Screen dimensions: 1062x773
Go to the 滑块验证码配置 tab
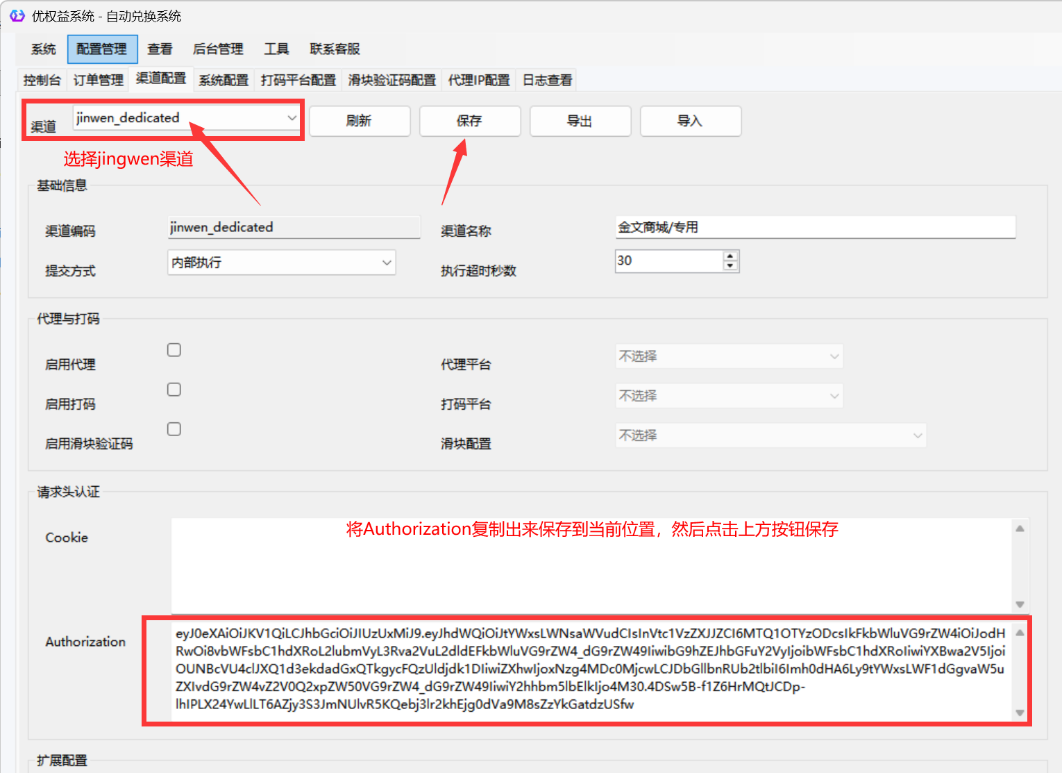click(392, 80)
